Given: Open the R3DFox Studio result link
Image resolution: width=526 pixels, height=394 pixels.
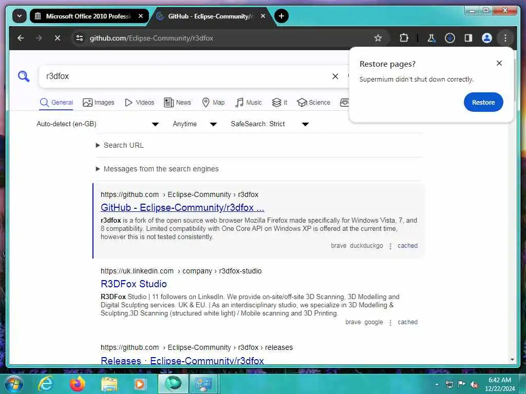Looking at the screenshot, I should click(134, 284).
